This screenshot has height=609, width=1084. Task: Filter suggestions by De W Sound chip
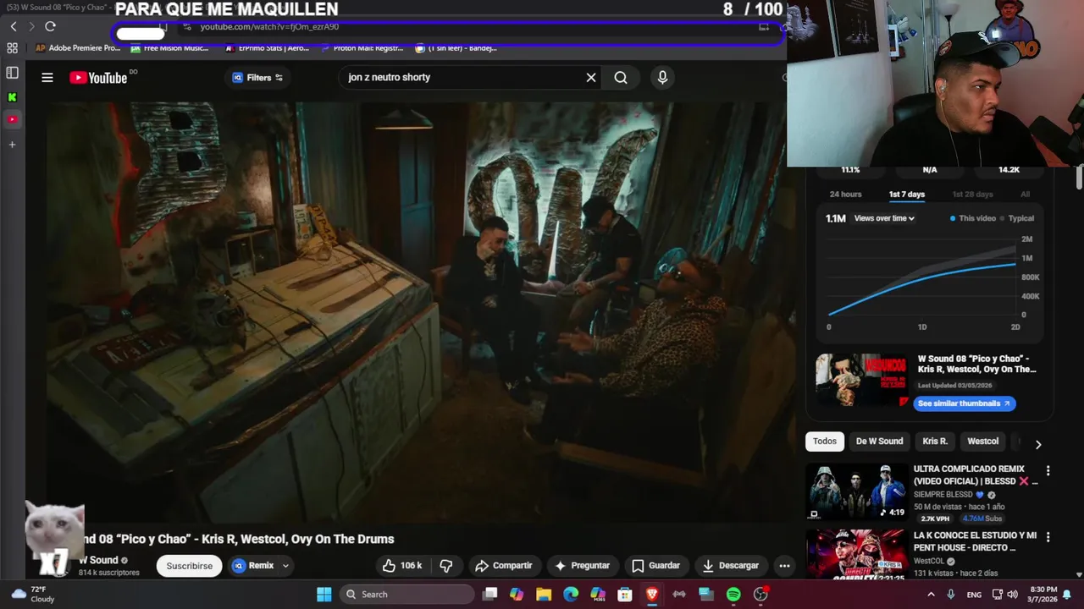(x=879, y=442)
